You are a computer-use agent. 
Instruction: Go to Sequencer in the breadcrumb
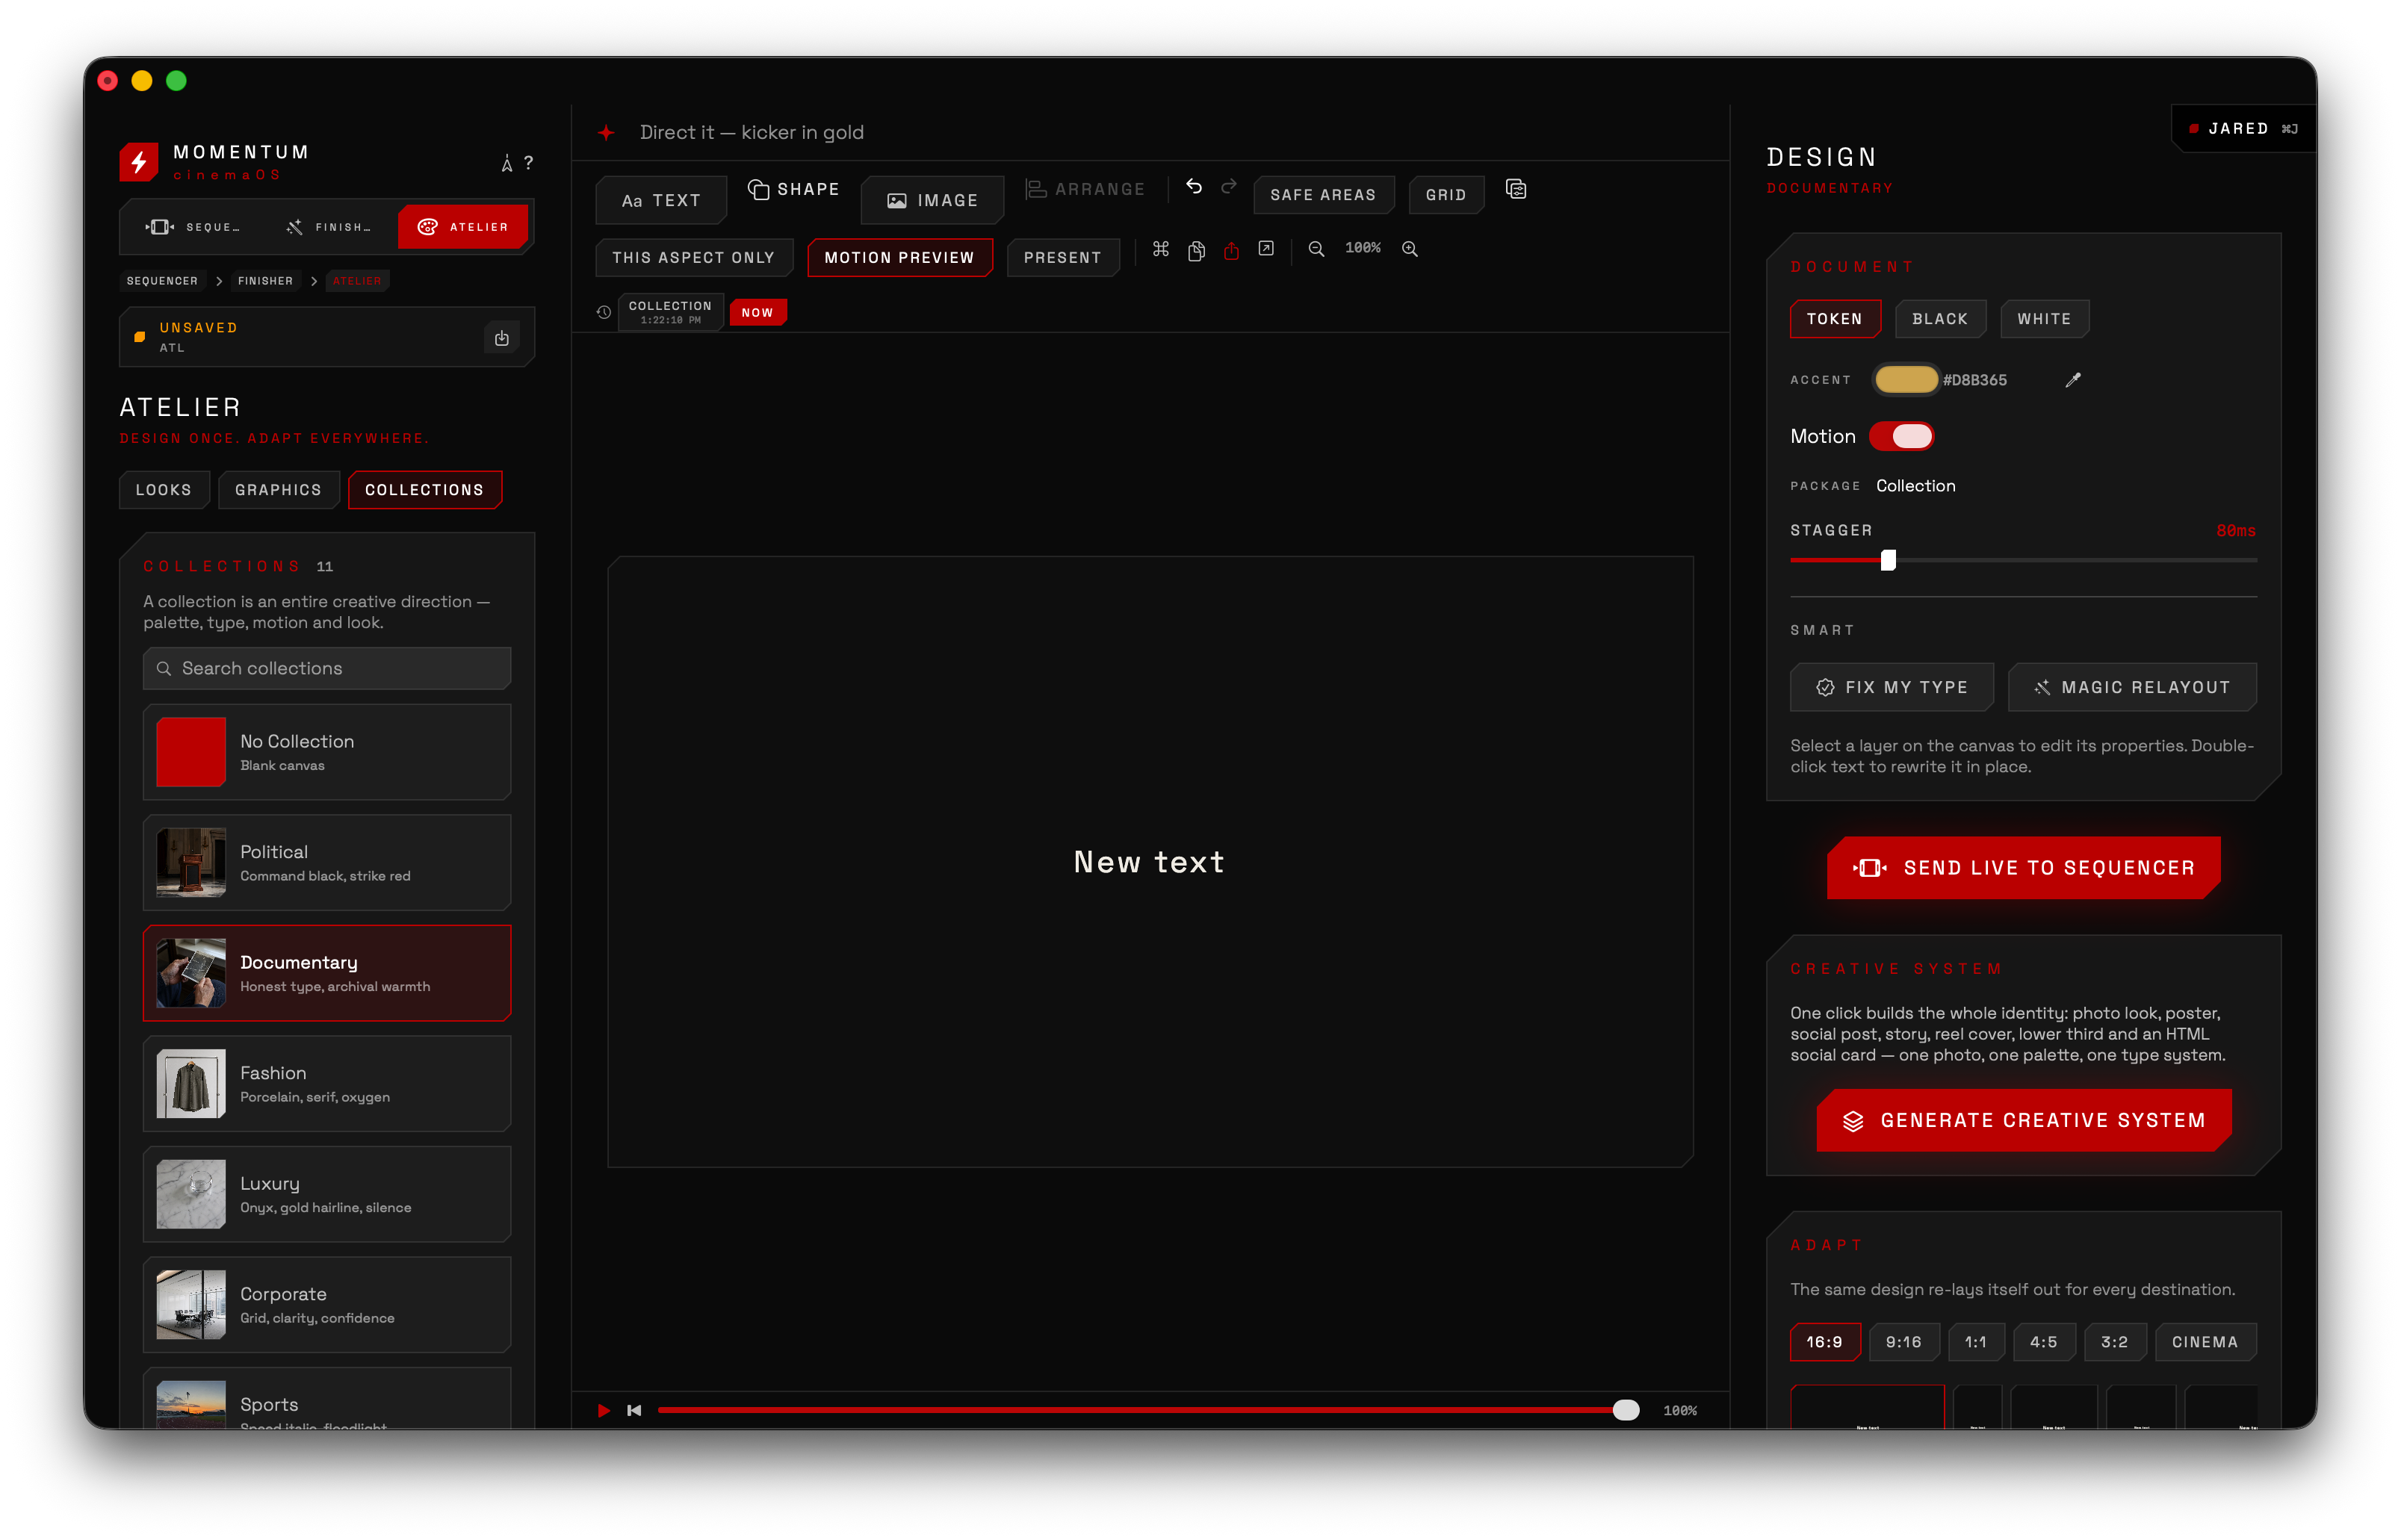(162, 281)
